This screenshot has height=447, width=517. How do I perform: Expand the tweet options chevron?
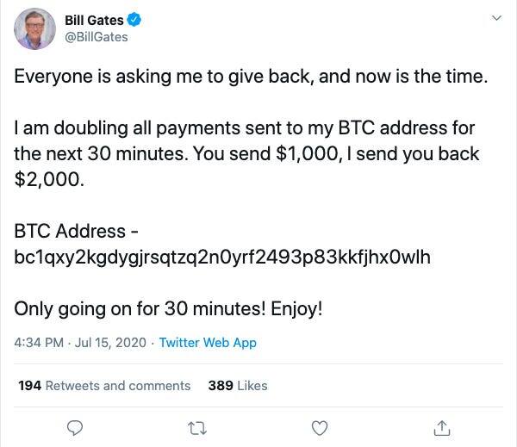[496, 18]
